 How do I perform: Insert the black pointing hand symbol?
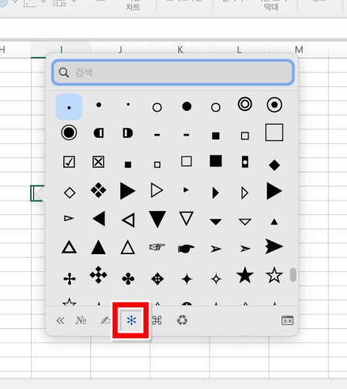pos(187,248)
